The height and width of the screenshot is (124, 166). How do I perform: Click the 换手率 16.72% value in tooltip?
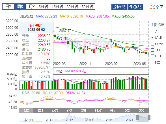coord(45,77)
